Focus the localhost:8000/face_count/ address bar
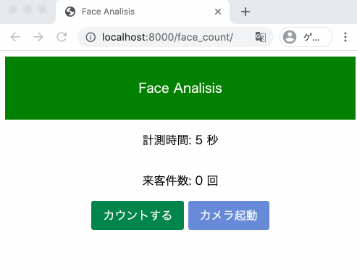Screen dimensions: 357x277 tap(175, 37)
